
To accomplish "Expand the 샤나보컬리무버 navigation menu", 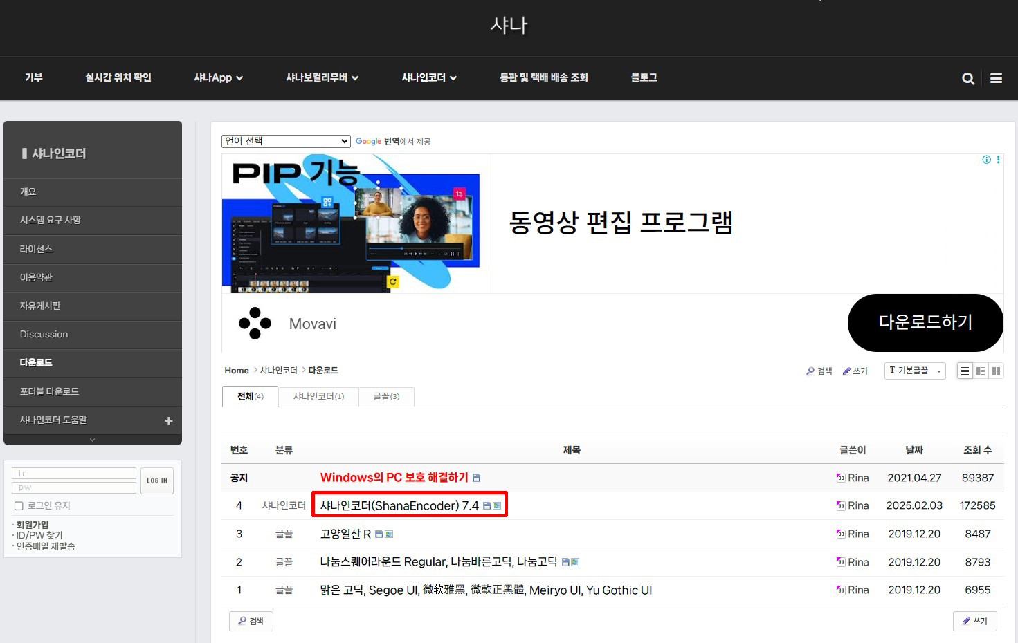I will tap(322, 77).
